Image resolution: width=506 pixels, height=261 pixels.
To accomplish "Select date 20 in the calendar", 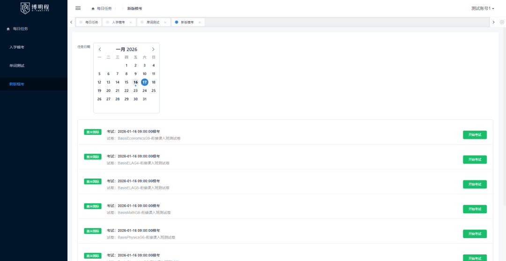I will pos(108,90).
